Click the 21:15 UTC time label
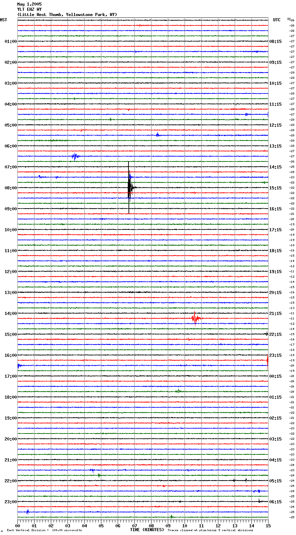The width and height of the screenshot is (296, 535). 275,314
